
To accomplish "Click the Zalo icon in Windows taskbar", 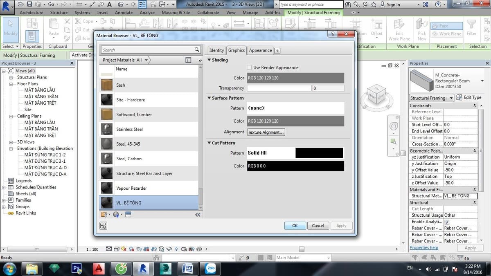I will (x=211, y=268).
